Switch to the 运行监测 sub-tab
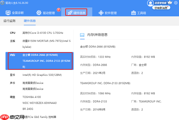The width and height of the screenshot is (179, 120). coord(9,21)
